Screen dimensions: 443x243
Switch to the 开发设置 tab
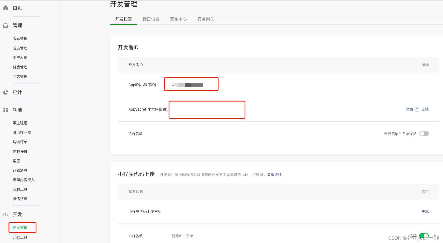(x=124, y=19)
